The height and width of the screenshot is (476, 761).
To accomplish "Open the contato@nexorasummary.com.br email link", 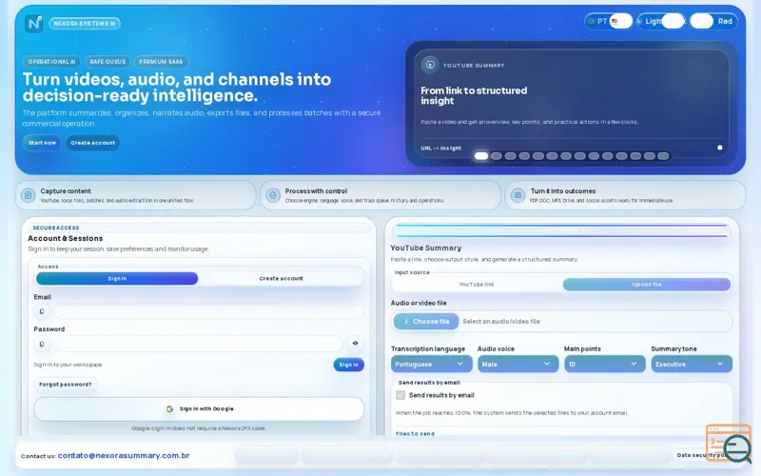I will [124, 455].
